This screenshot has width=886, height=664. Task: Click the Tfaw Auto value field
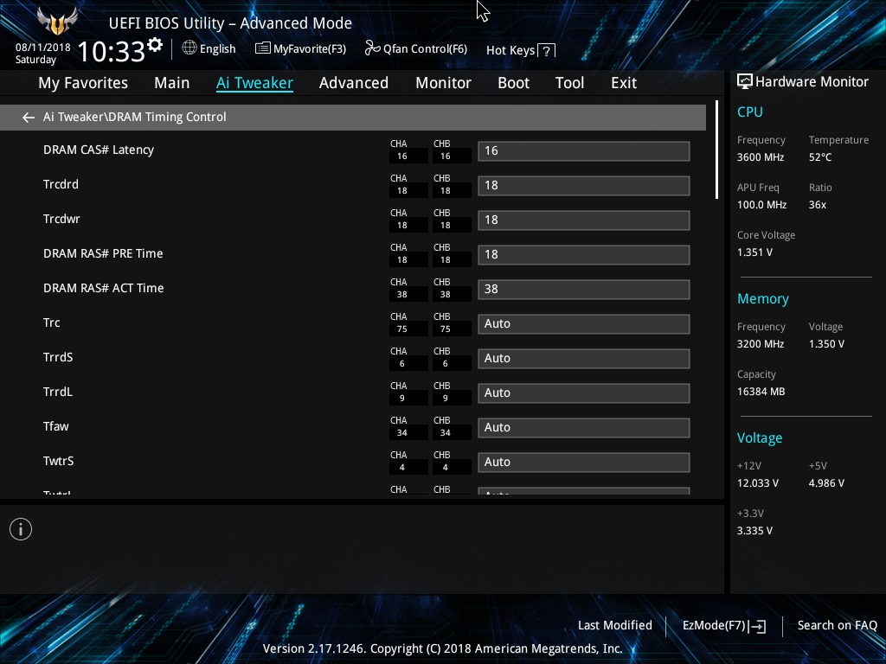584,428
